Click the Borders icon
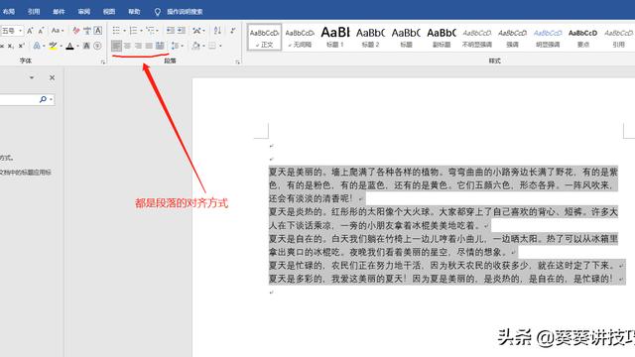The image size is (635, 357). click(x=212, y=46)
